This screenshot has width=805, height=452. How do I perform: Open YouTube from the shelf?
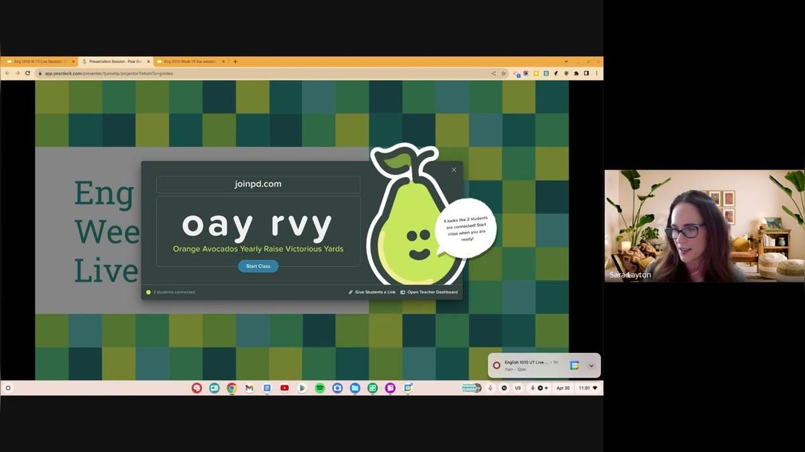point(284,388)
